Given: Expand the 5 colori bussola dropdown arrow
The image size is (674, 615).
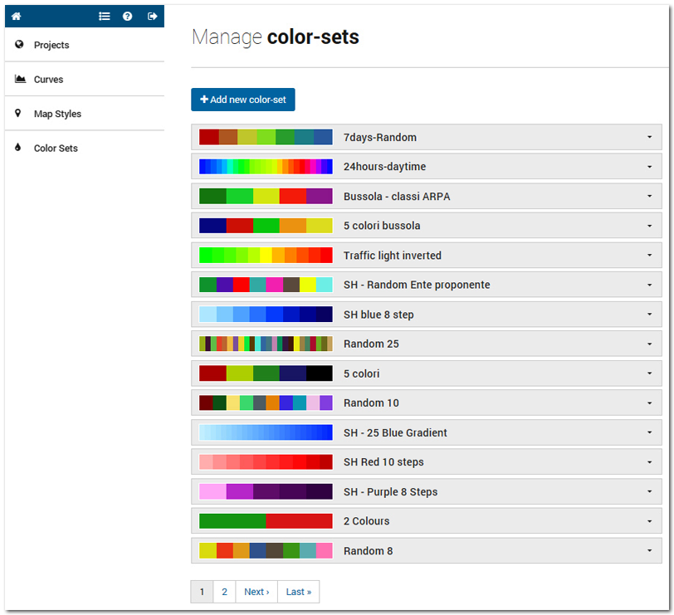Looking at the screenshot, I should tap(649, 226).
